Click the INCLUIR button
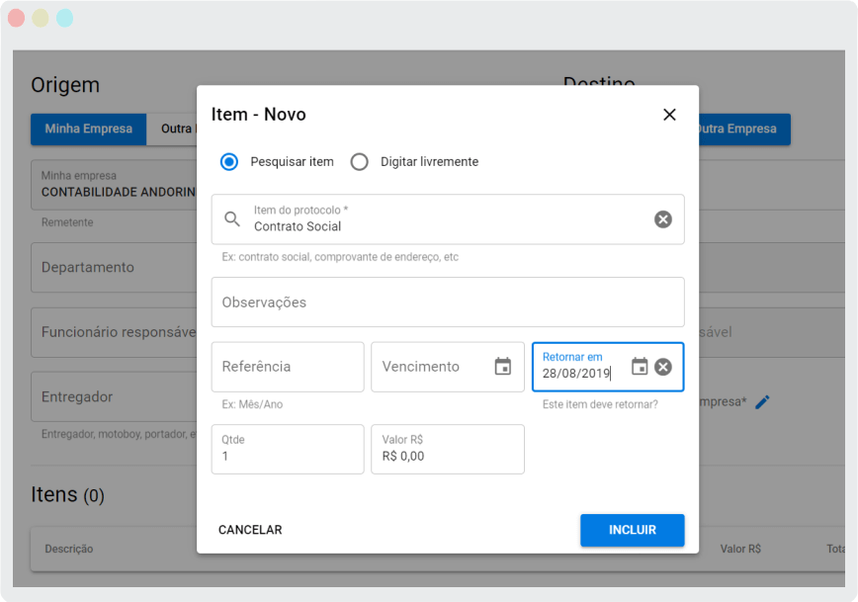 tap(632, 530)
